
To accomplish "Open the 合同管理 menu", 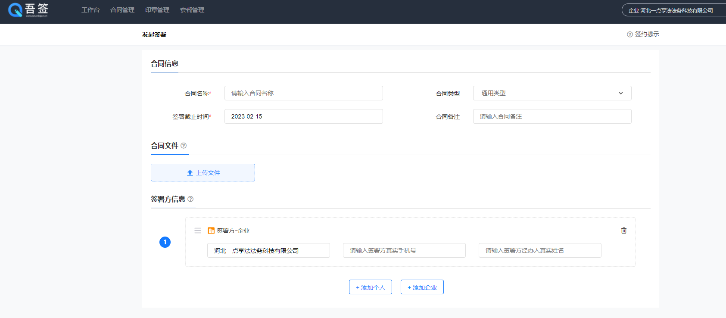I will click(x=122, y=10).
